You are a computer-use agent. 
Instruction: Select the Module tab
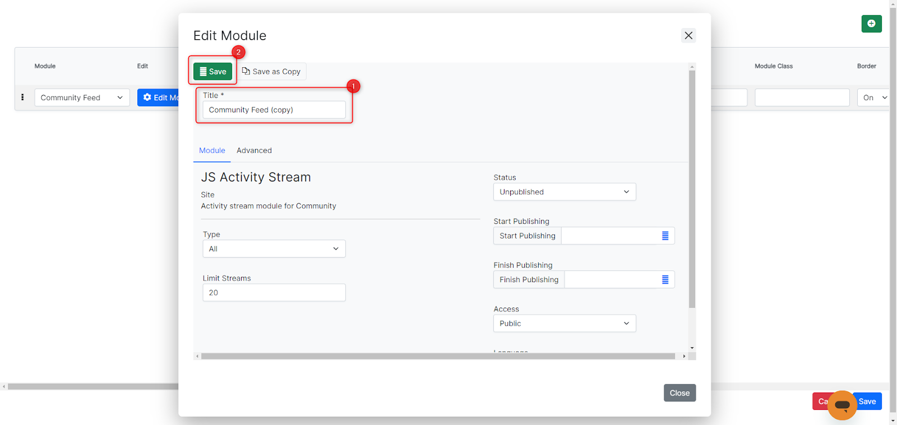tap(212, 151)
